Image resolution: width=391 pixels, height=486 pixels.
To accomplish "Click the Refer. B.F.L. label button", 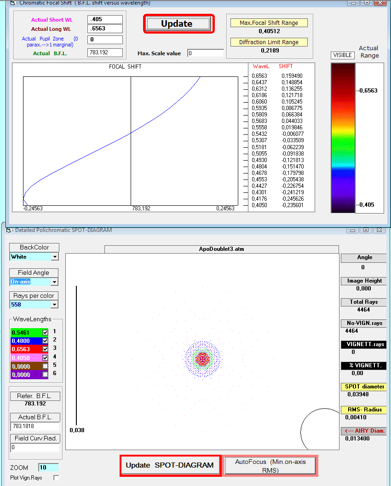I will 34,396.
